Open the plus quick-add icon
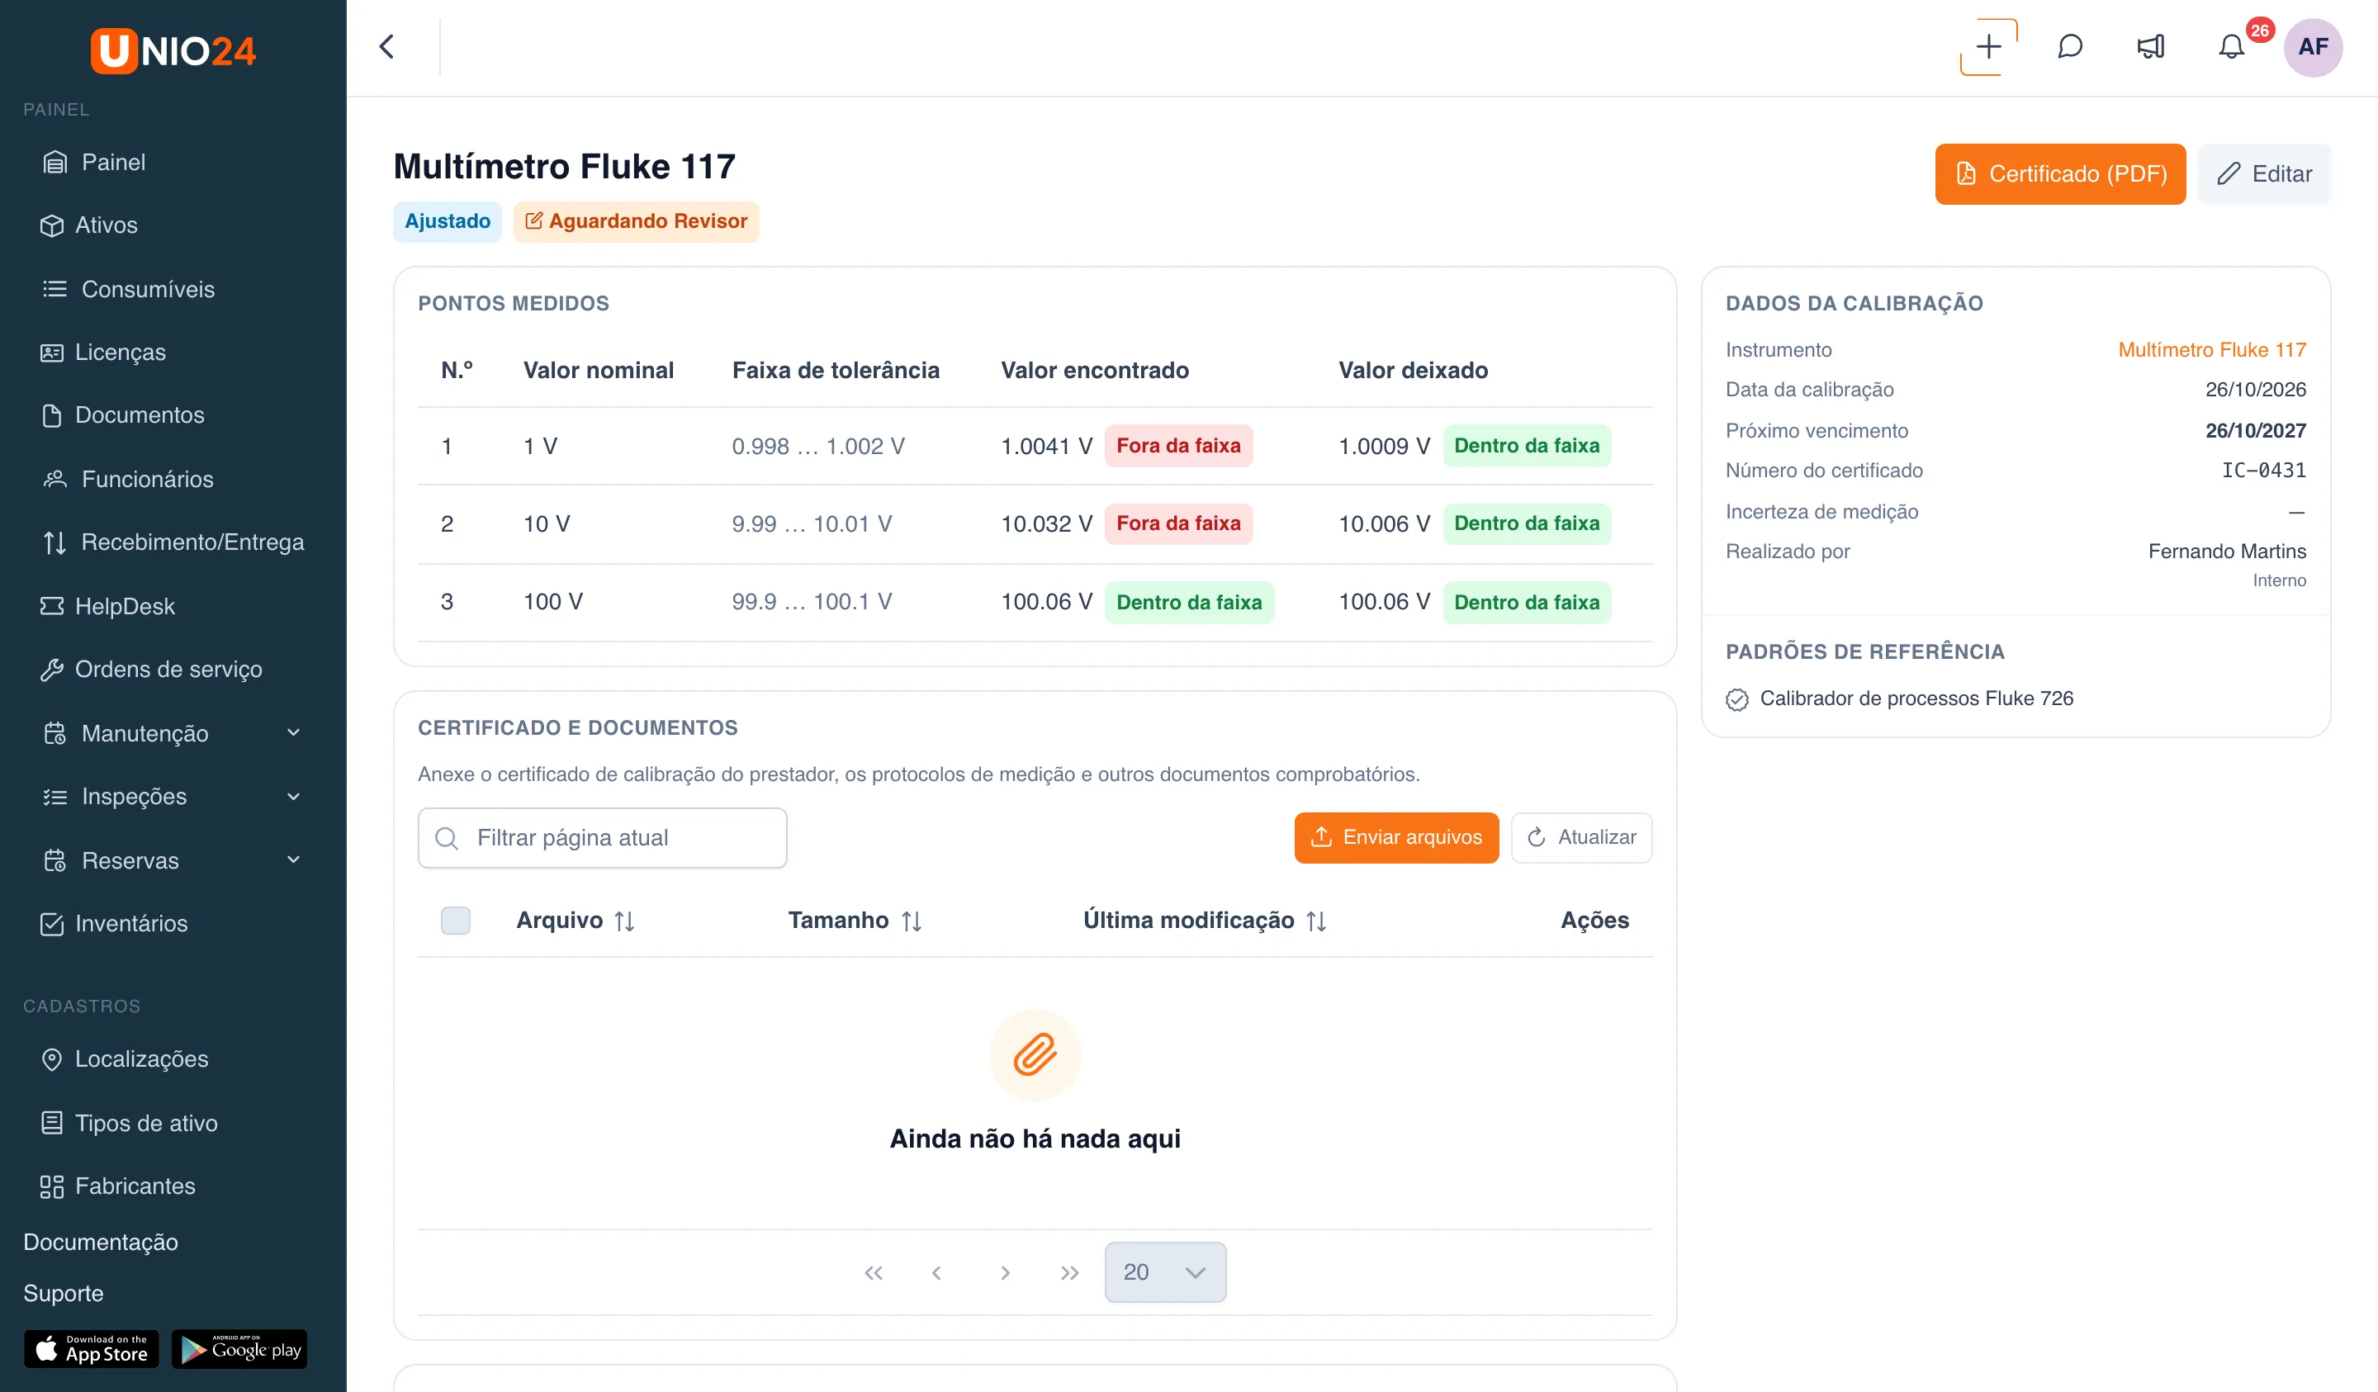2378x1392 pixels. (1988, 46)
